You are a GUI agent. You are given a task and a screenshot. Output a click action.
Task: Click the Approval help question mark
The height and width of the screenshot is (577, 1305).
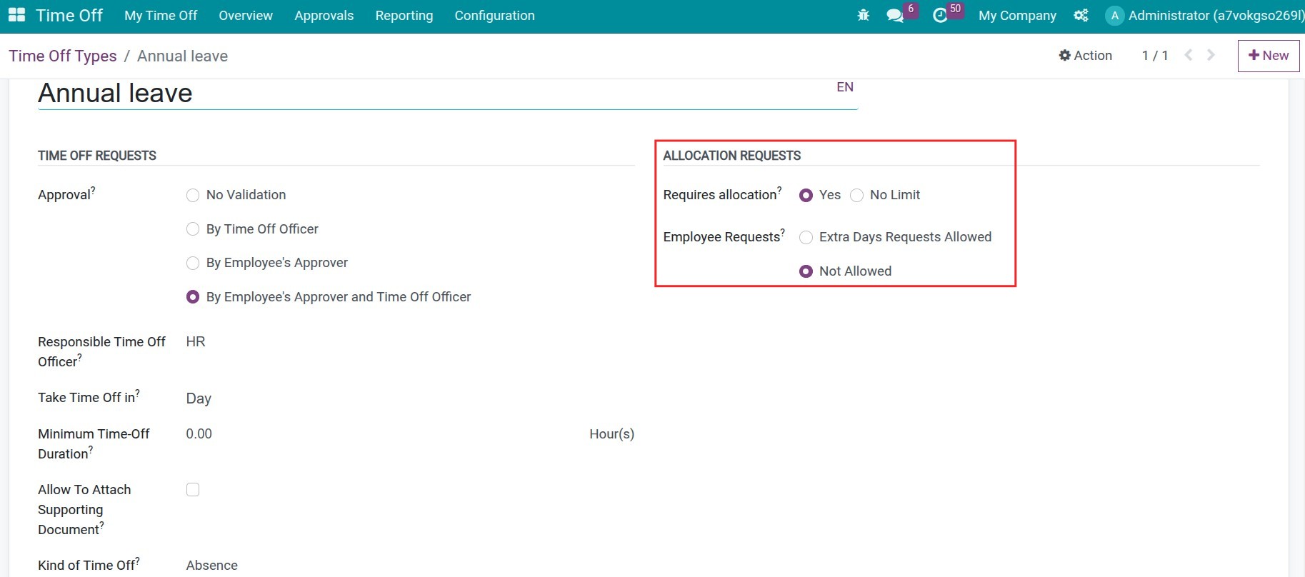click(93, 190)
